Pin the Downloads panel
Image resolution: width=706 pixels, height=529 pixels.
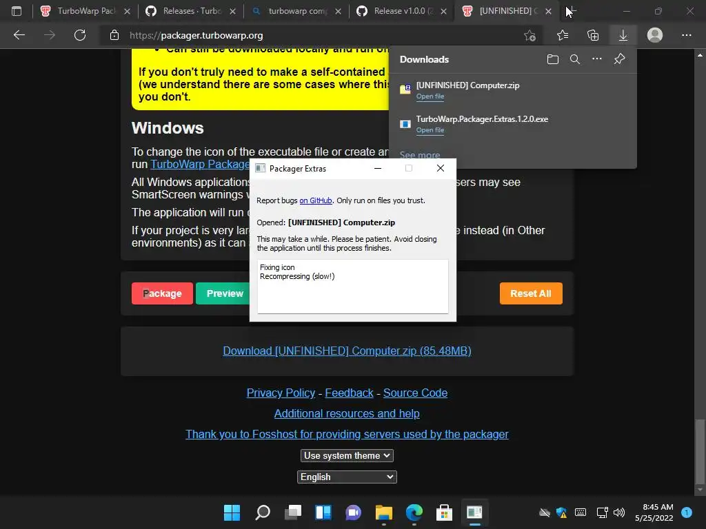tap(620, 59)
